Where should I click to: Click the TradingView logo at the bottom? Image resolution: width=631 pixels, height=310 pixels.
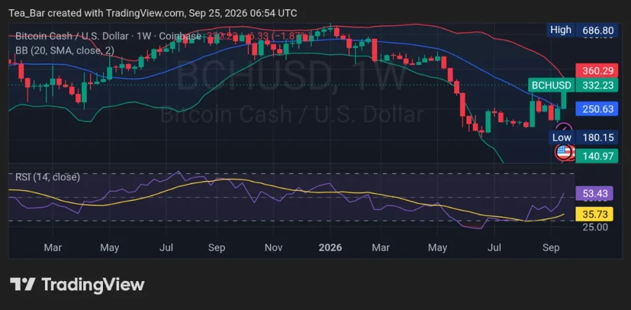(77, 285)
